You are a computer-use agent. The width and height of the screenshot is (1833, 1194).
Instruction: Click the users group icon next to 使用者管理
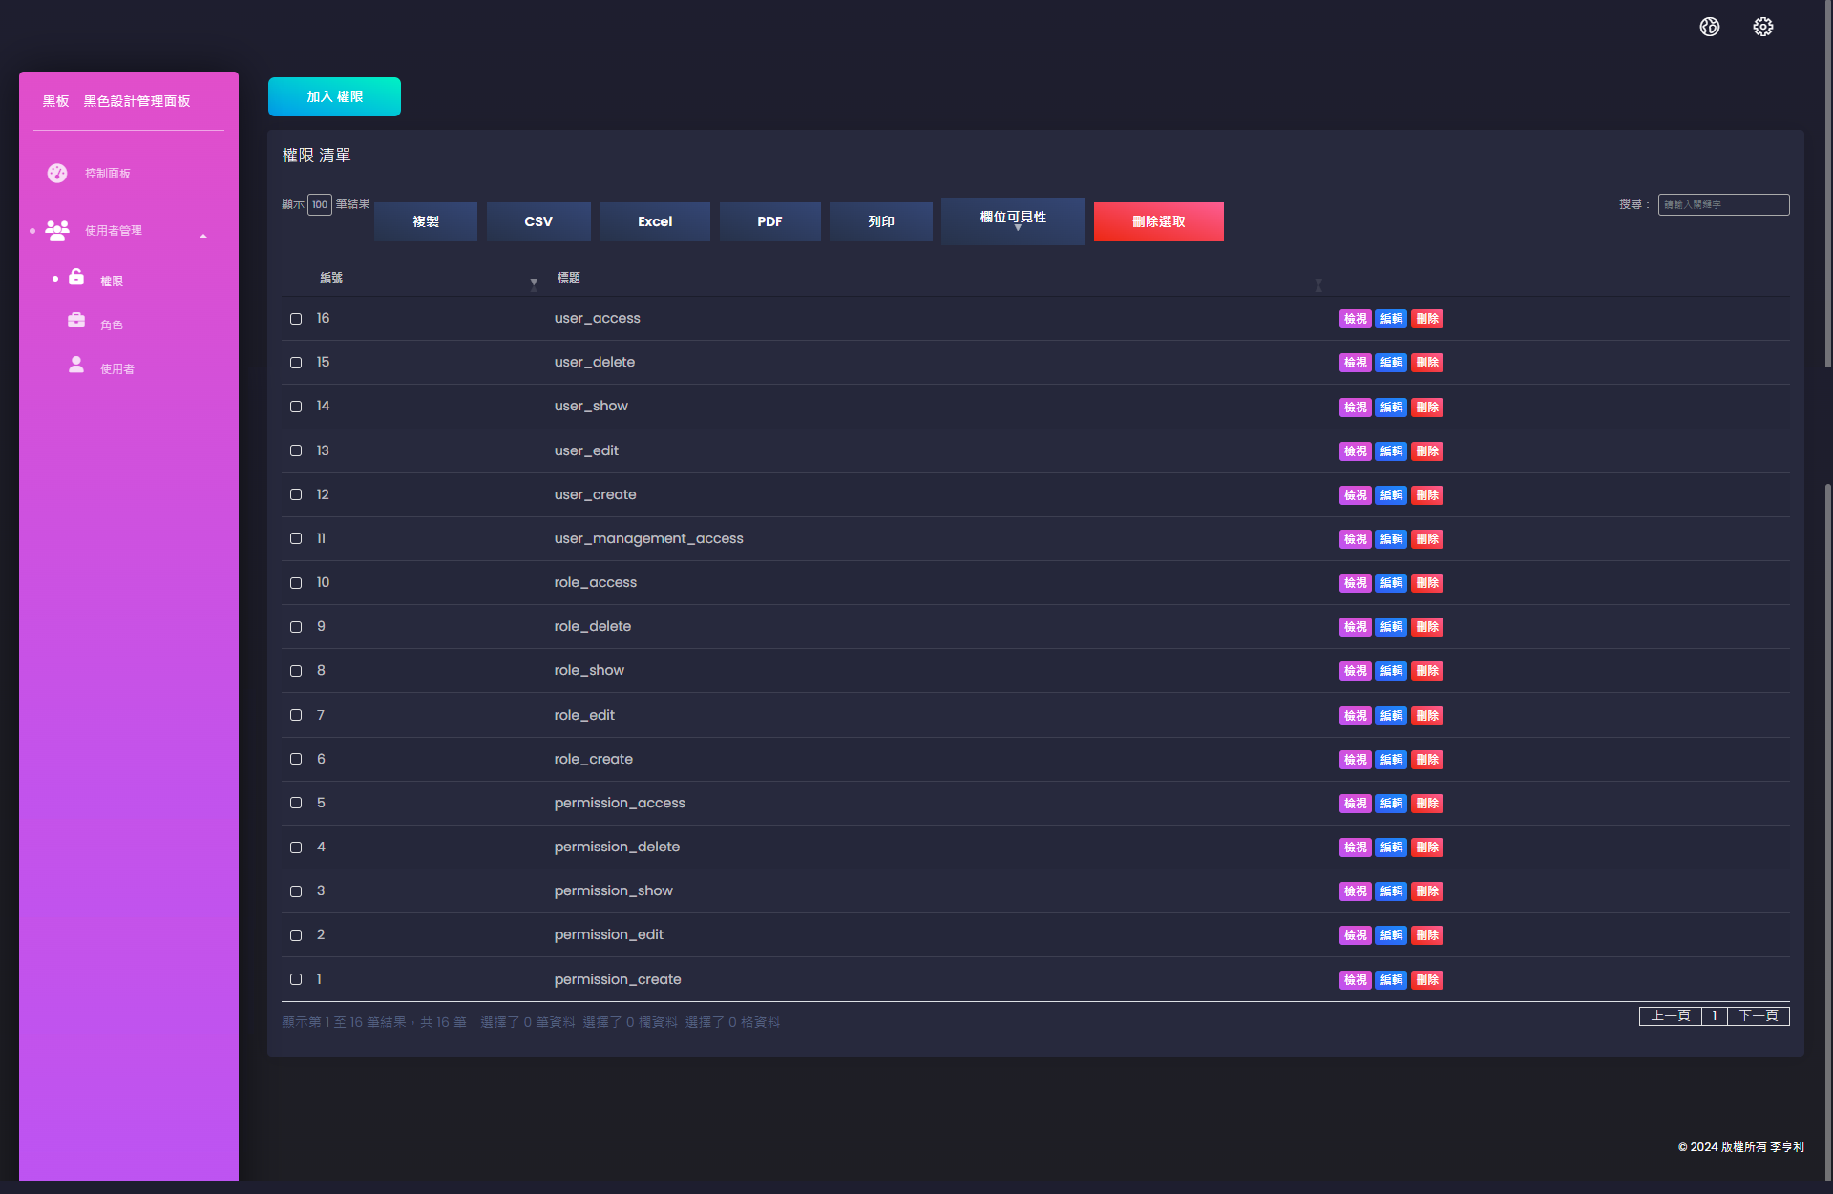(56, 230)
